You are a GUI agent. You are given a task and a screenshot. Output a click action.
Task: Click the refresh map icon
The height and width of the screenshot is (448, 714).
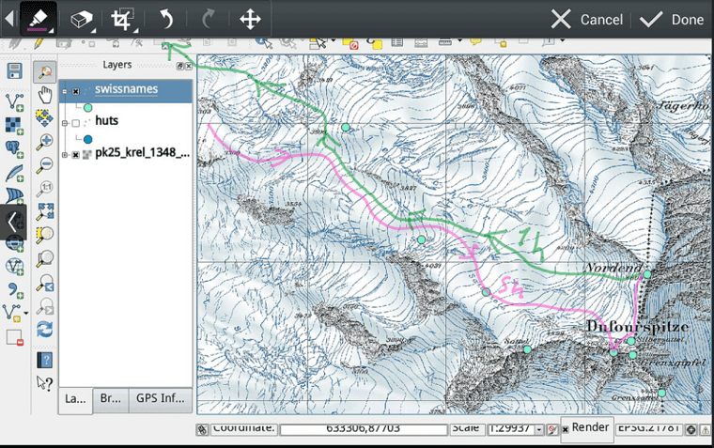click(x=44, y=329)
